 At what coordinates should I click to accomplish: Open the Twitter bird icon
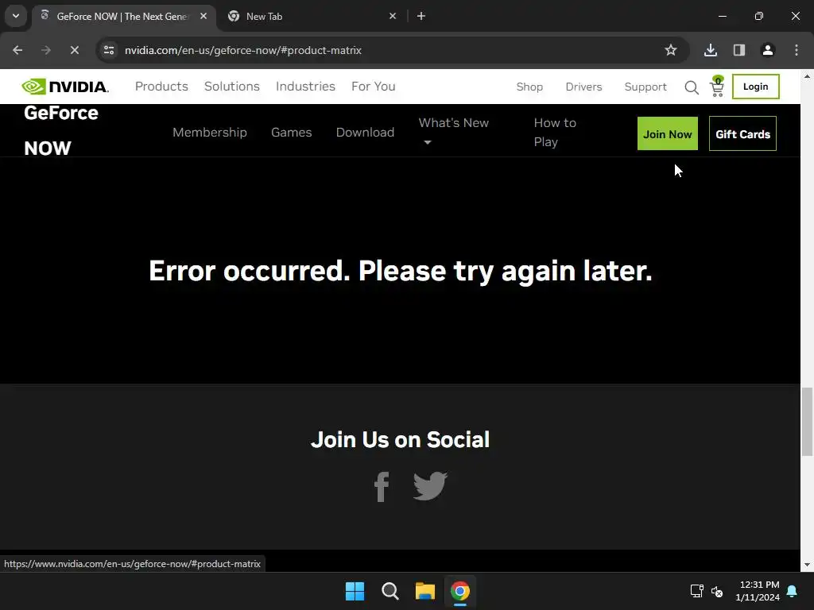click(x=430, y=486)
